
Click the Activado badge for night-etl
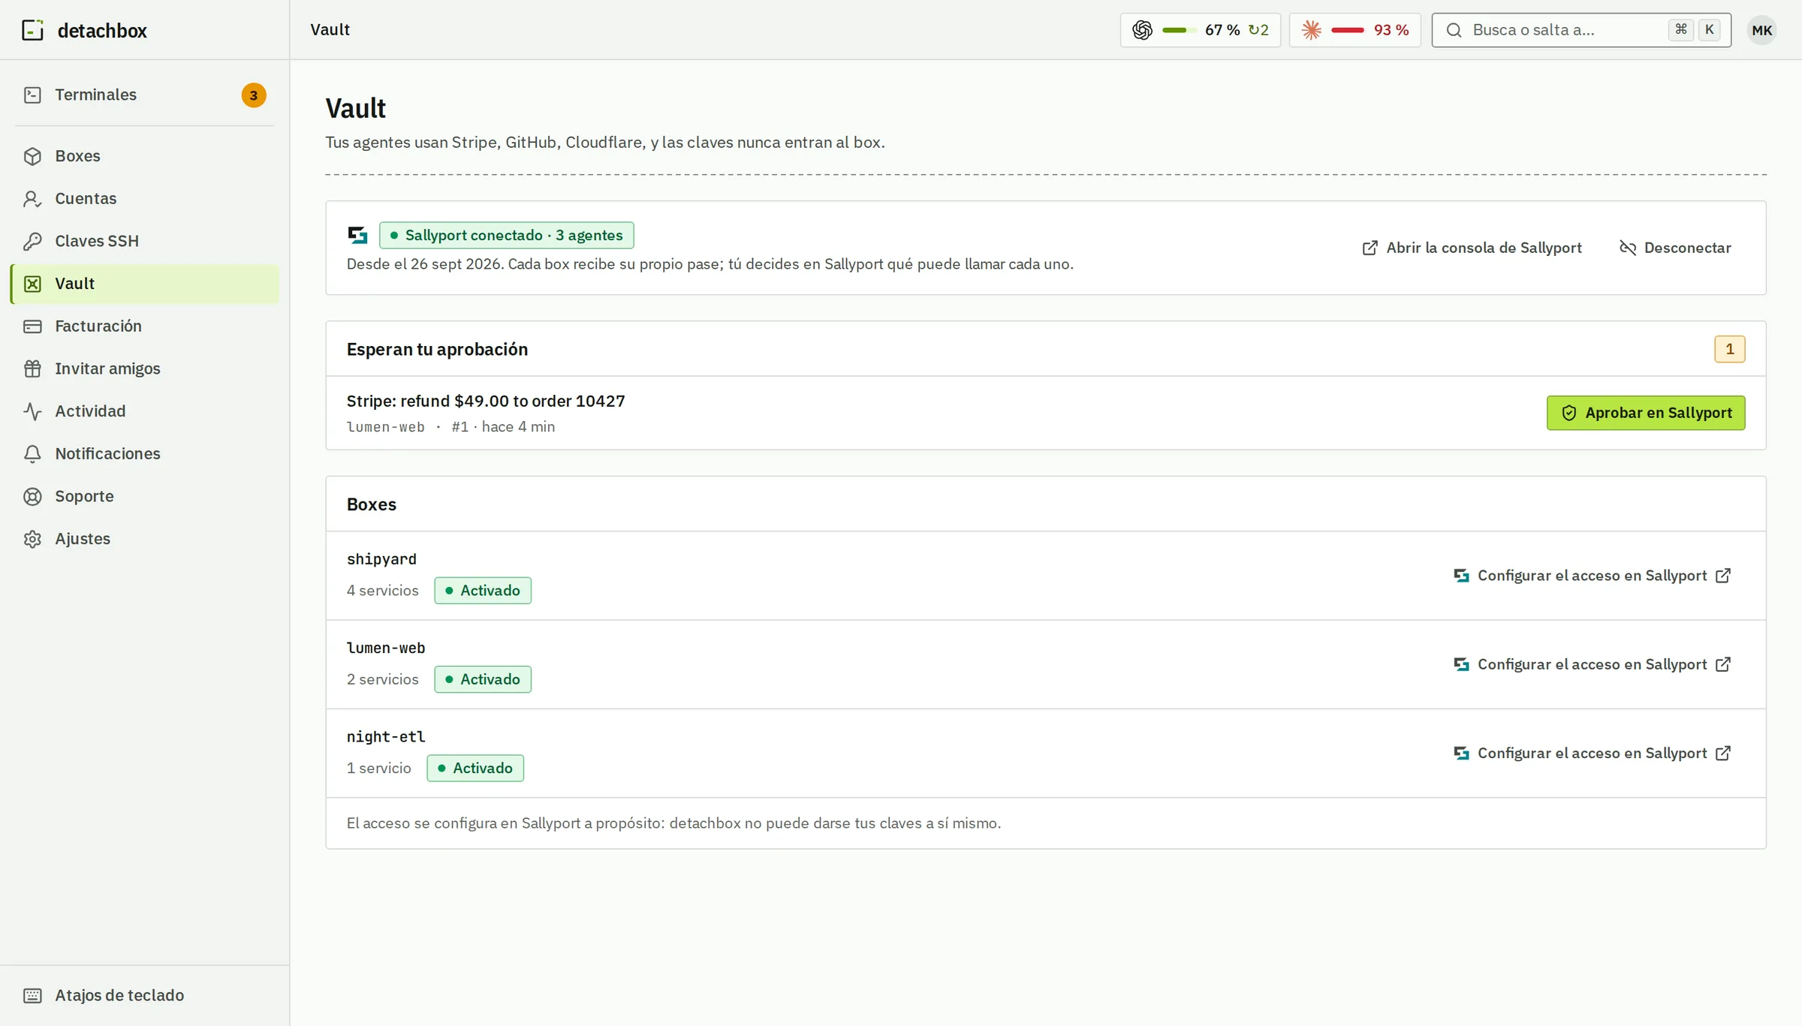click(x=475, y=768)
